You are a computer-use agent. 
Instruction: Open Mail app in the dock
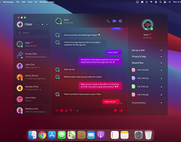[x=91, y=135]
